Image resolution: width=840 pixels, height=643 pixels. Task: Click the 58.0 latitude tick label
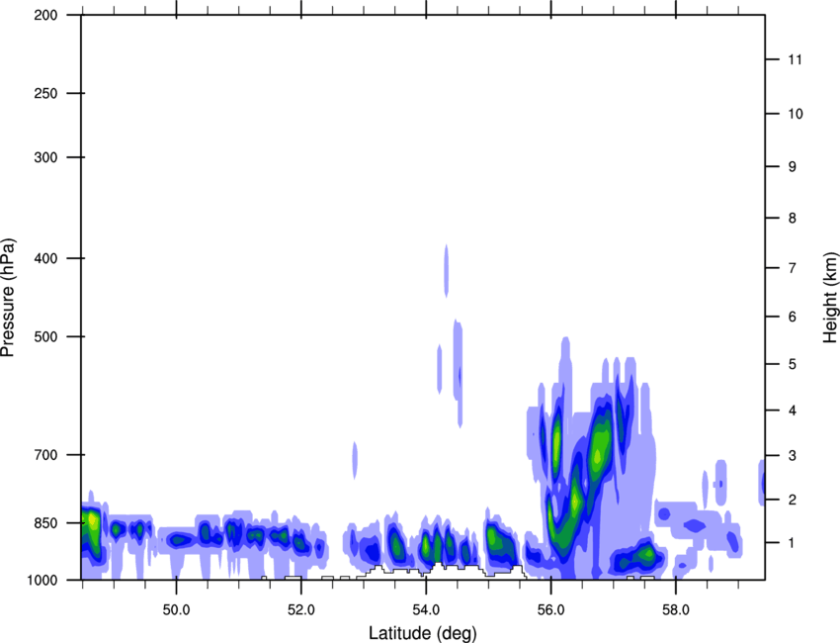(x=676, y=610)
